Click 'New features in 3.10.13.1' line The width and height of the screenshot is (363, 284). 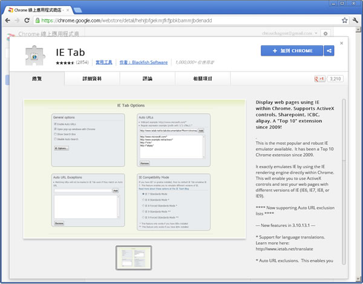pyautogui.click(x=285, y=225)
